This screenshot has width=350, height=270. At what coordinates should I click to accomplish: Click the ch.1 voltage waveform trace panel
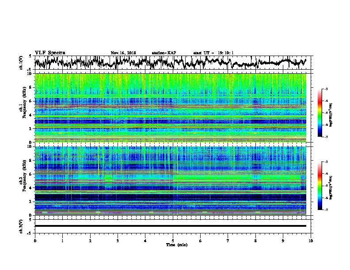pyautogui.click(x=172, y=63)
